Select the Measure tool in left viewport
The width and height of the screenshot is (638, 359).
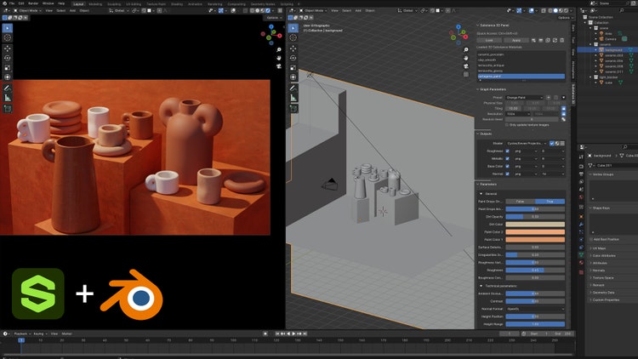click(x=8, y=98)
